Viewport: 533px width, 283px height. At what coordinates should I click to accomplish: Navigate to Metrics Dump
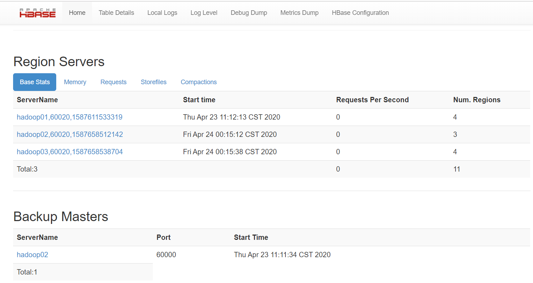[x=299, y=13]
